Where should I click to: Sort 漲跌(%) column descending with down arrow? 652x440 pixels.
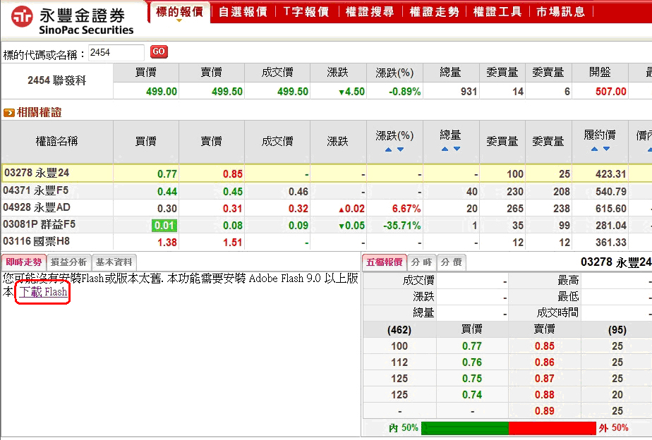(x=400, y=149)
